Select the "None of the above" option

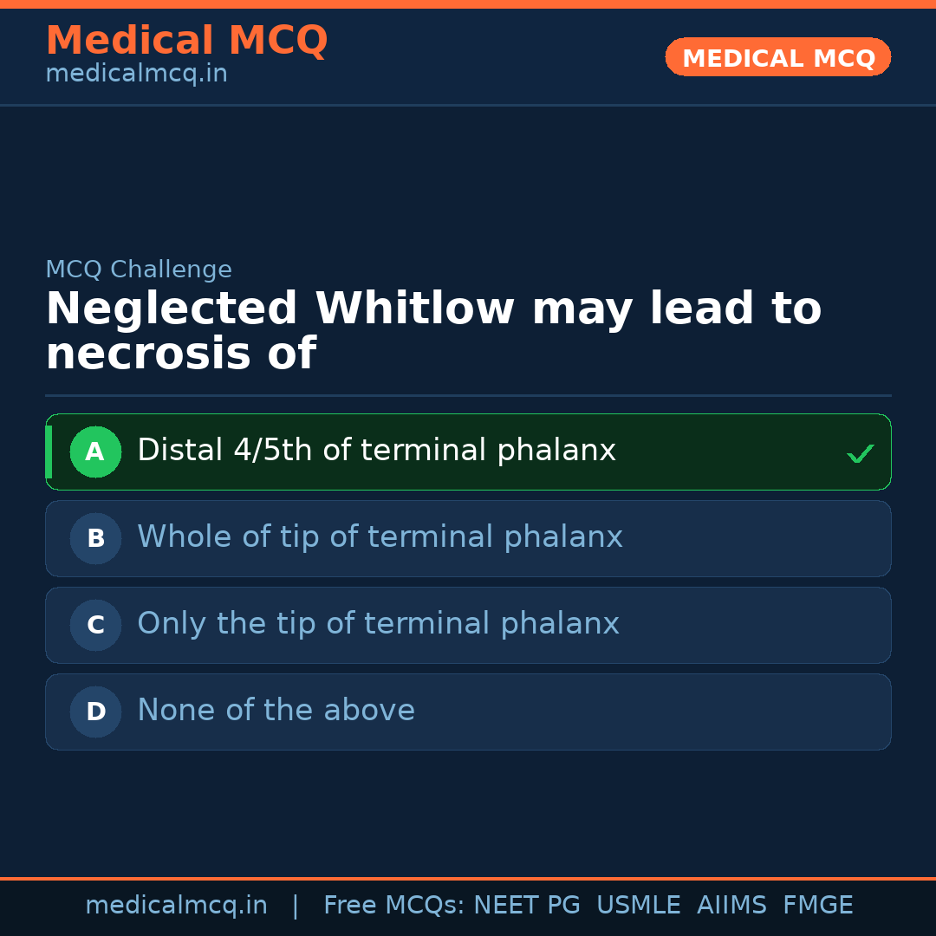pyautogui.click(x=276, y=711)
